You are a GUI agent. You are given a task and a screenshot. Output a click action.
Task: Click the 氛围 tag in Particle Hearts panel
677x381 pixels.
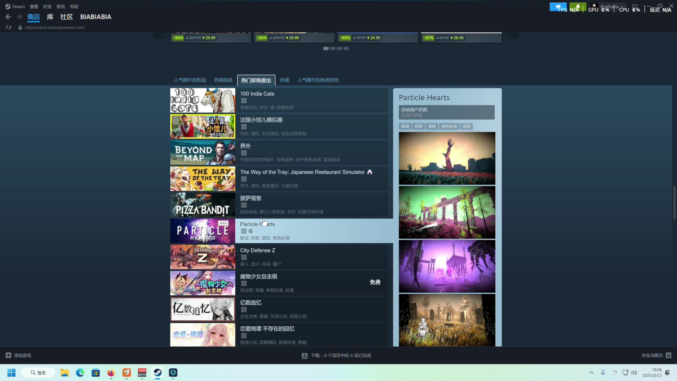pos(466,126)
